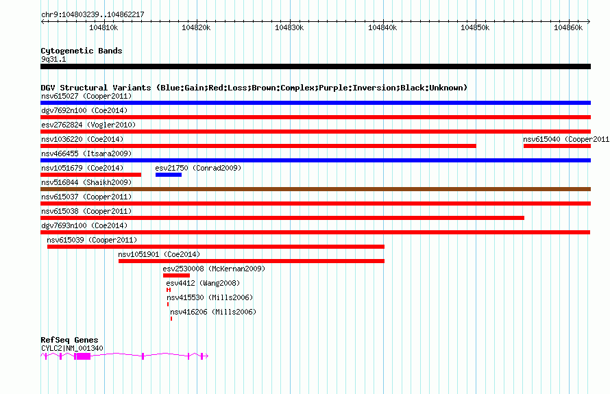The height and width of the screenshot is (394, 610).
Task: Click the 104850k ruler label
Action: (475, 27)
